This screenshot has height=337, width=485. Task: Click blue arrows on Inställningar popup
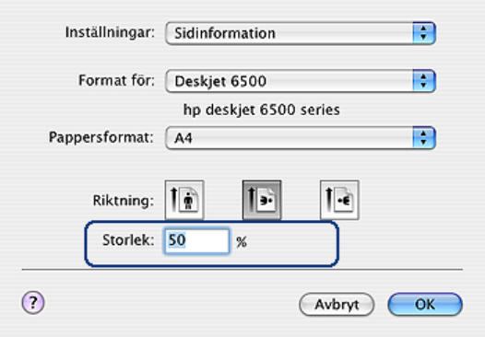[424, 33]
